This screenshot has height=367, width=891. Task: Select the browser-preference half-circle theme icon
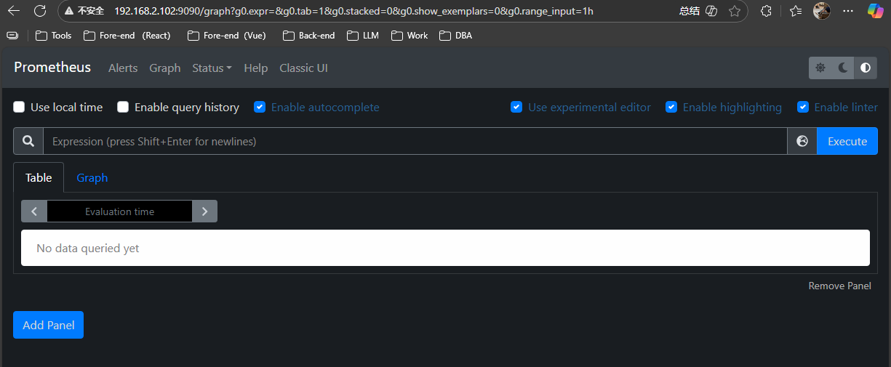point(866,68)
